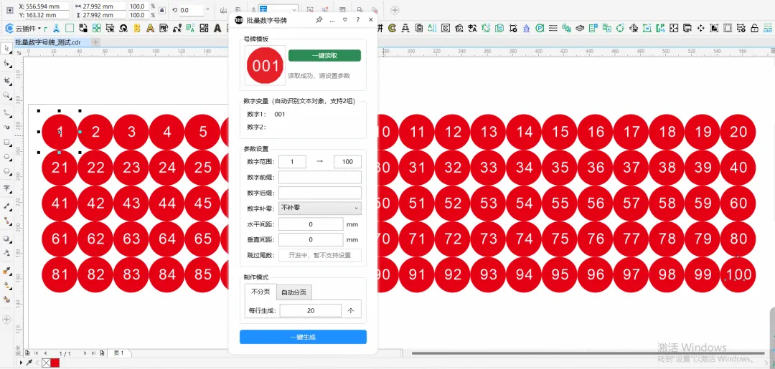Click the quick customize plus in toolbox
Screen dimensions: 775x369
tap(6, 320)
